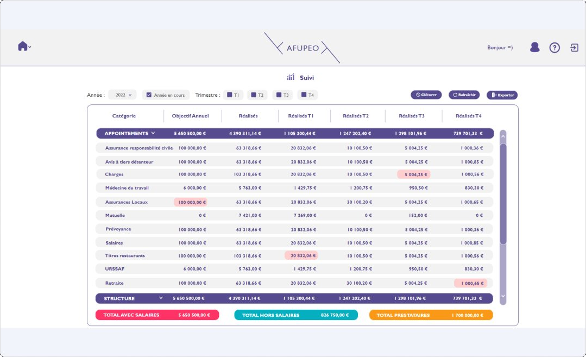Click the TOTAL HORS SALAIRES badge
586x357 pixels.
click(296, 315)
